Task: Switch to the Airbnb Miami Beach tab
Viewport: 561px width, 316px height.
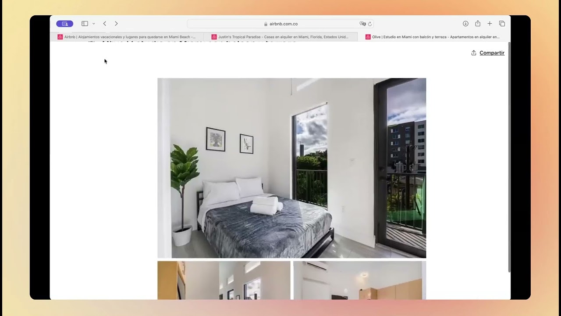Action: [127, 37]
